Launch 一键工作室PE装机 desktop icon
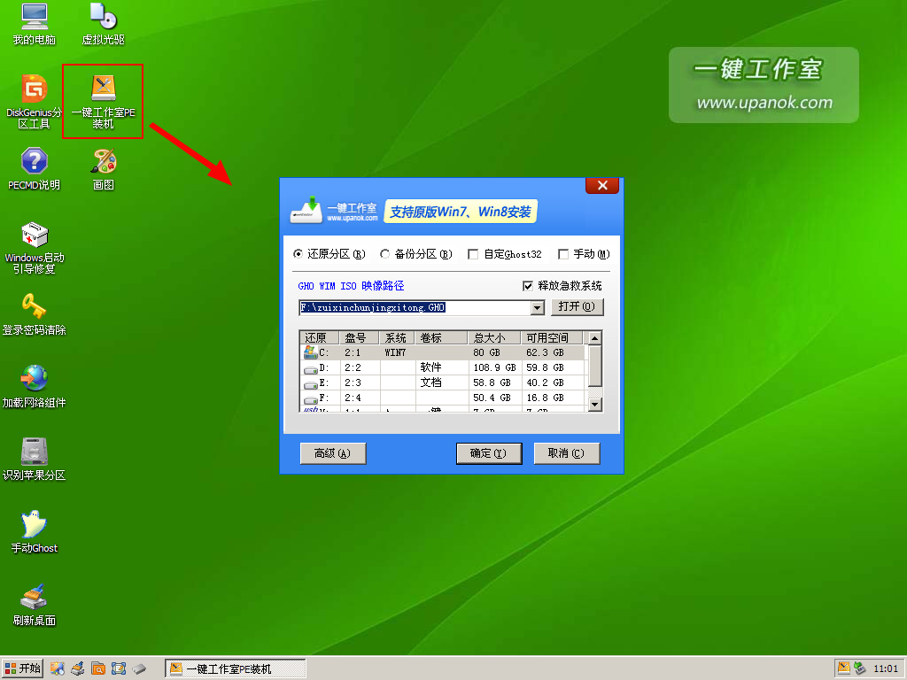Screen dimensions: 907x680 coord(102,97)
